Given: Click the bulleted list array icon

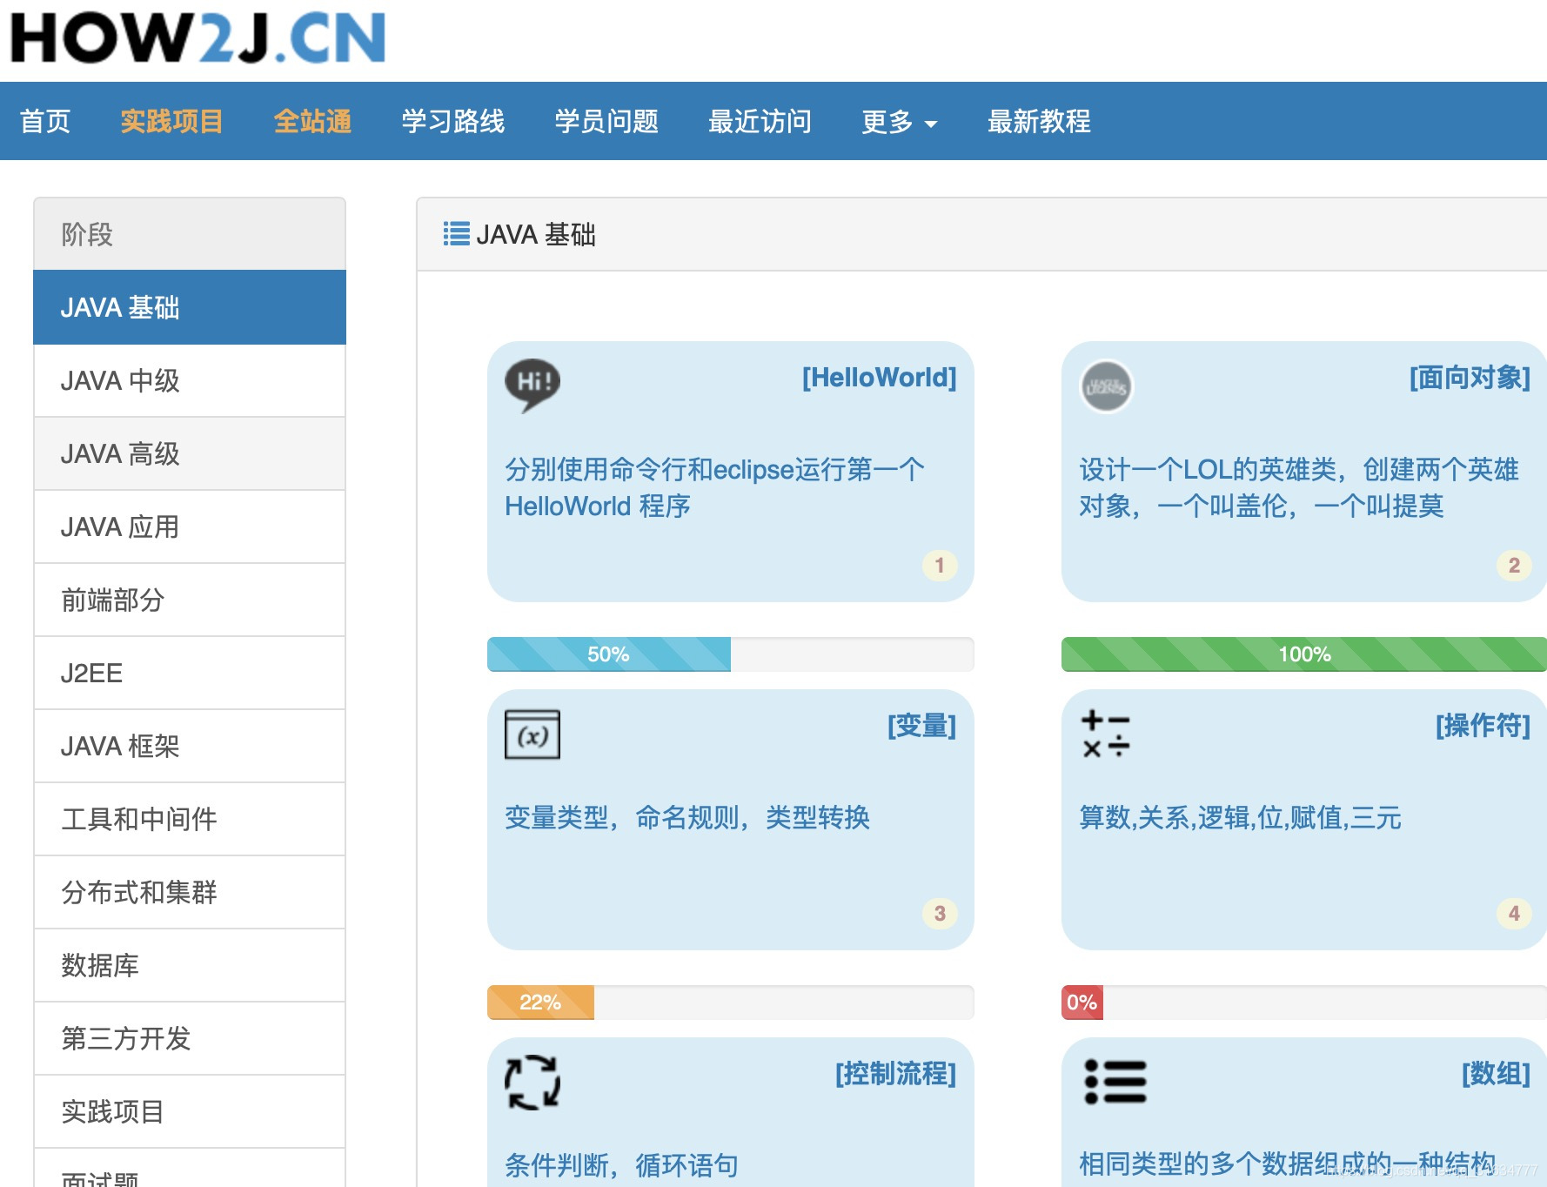Looking at the screenshot, I should coord(1115,1082).
